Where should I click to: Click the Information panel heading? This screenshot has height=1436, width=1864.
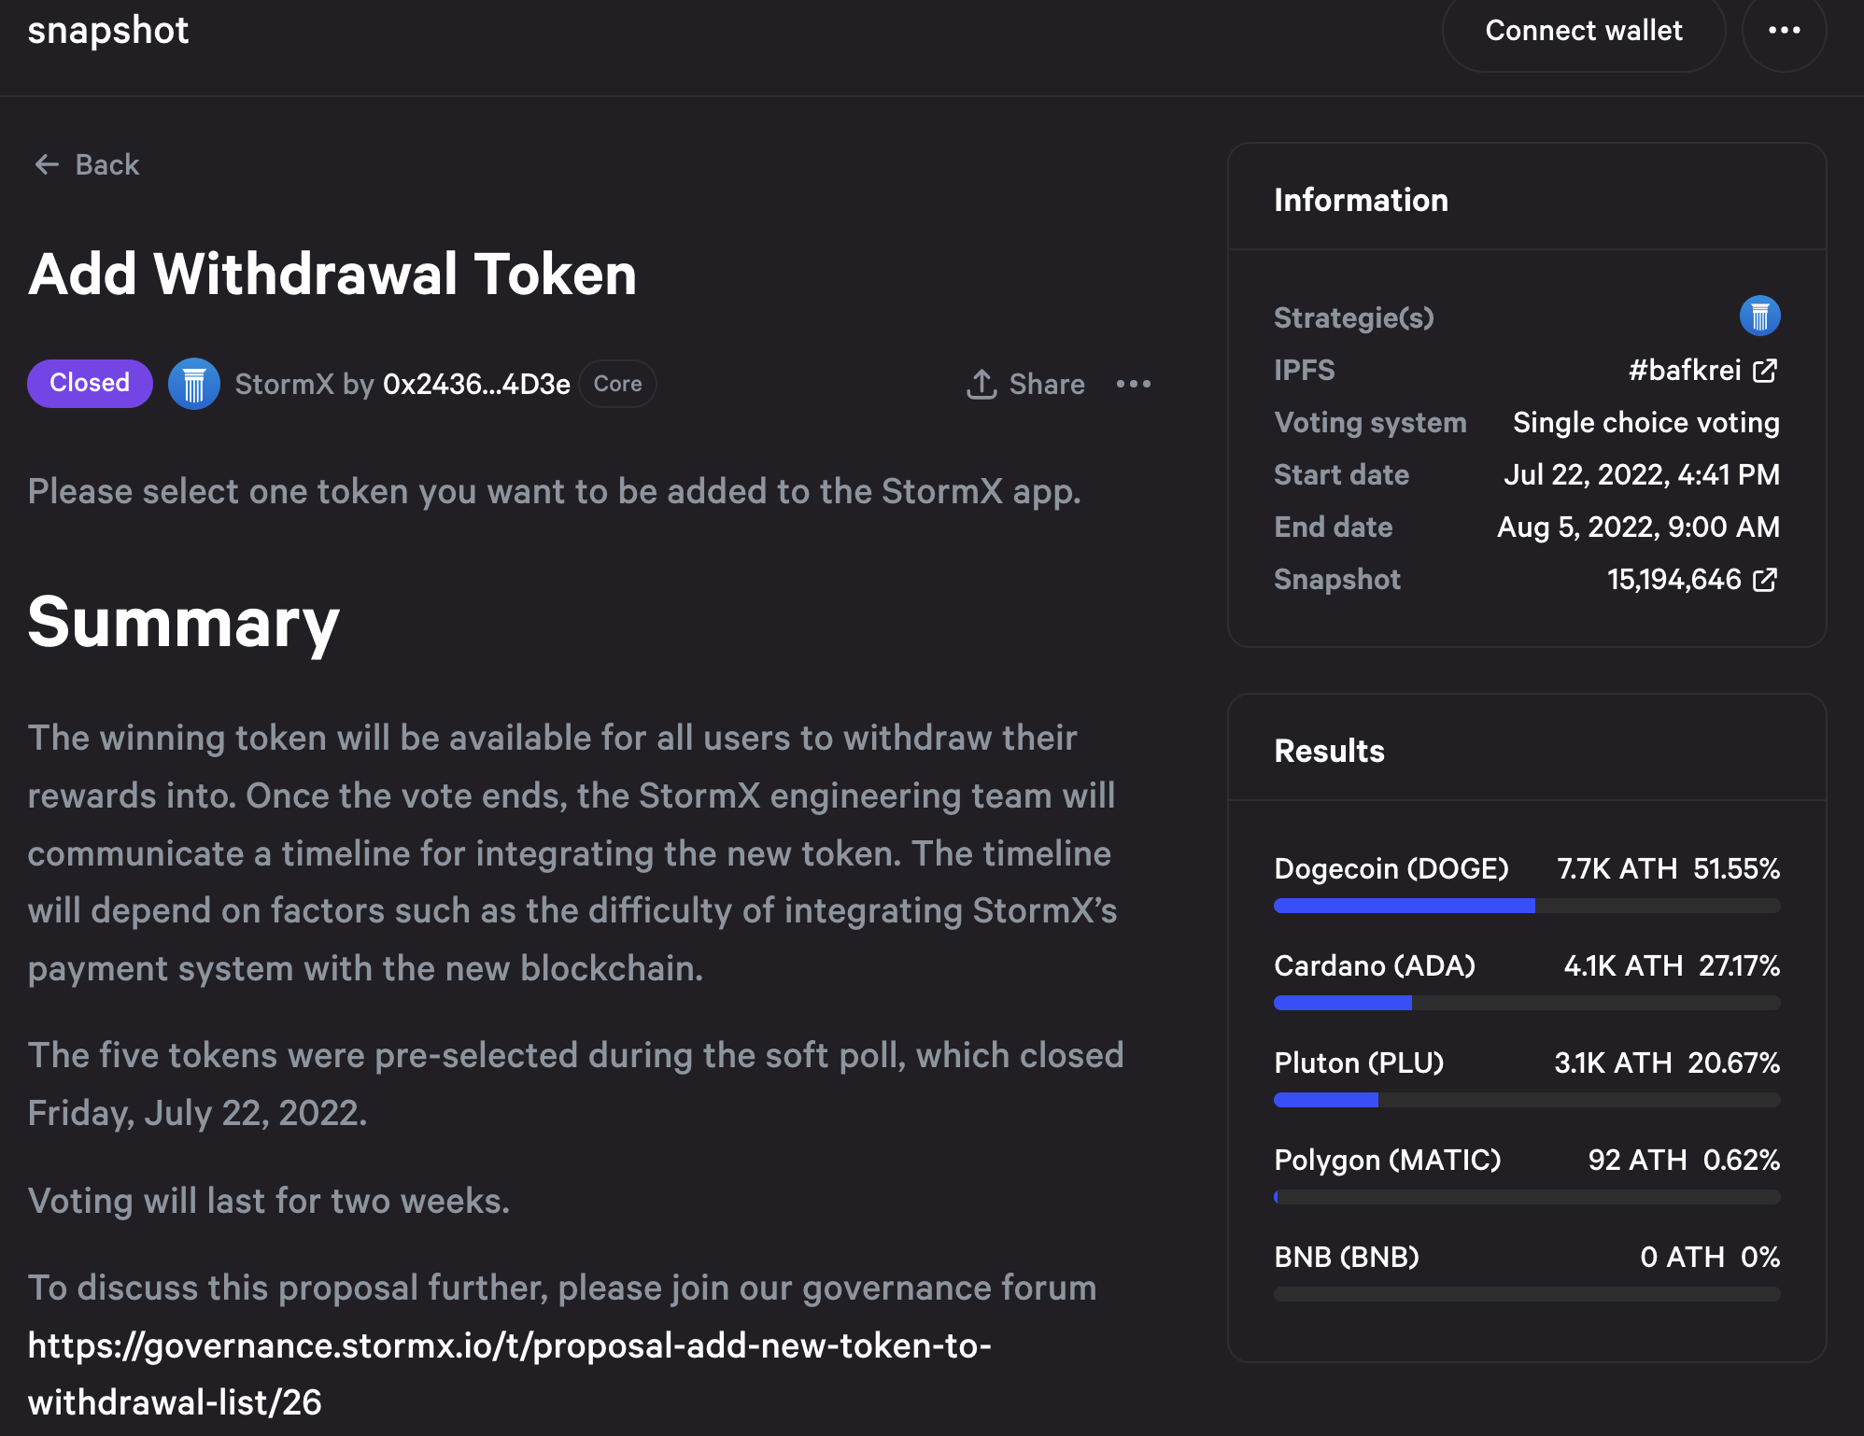tap(1362, 200)
